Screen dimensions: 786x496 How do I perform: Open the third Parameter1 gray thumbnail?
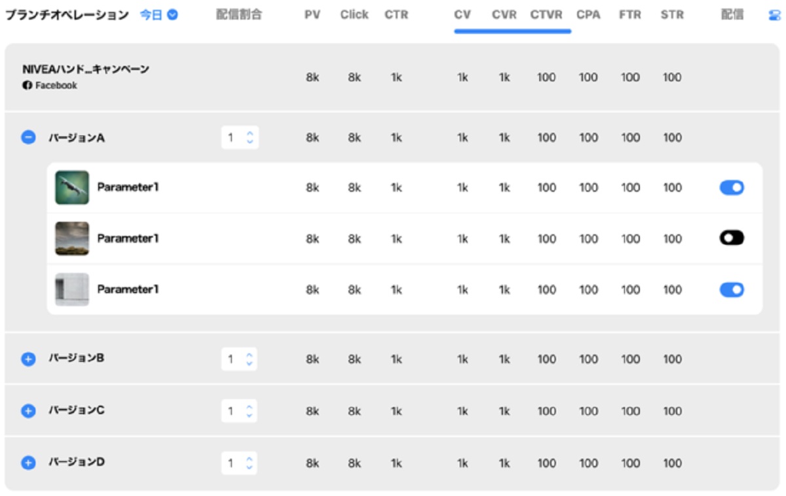point(71,289)
